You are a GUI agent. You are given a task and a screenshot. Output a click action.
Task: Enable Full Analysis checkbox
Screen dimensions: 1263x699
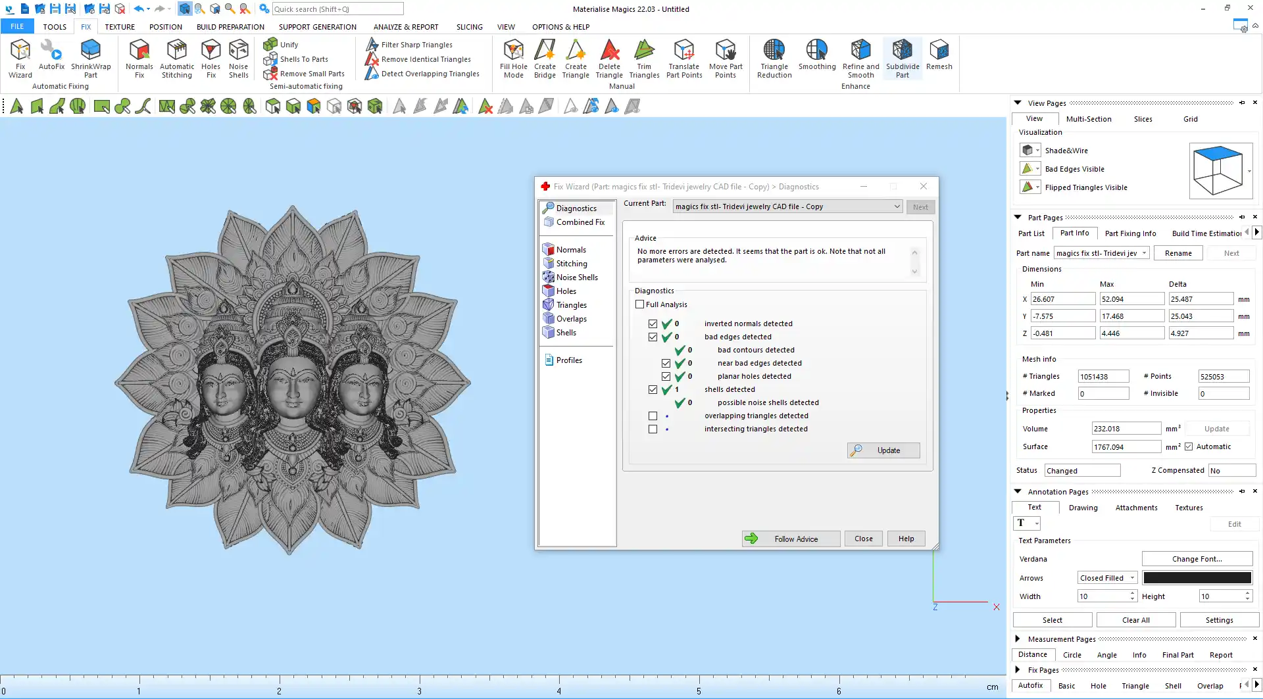pyautogui.click(x=639, y=304)
